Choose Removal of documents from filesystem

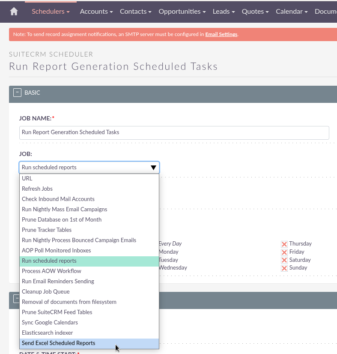coord(89,302)
